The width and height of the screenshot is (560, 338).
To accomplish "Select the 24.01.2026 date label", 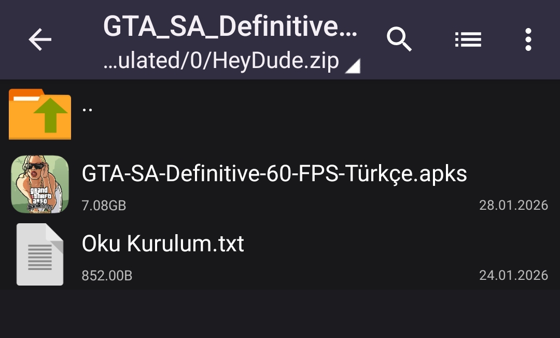I will click(513, 275).
